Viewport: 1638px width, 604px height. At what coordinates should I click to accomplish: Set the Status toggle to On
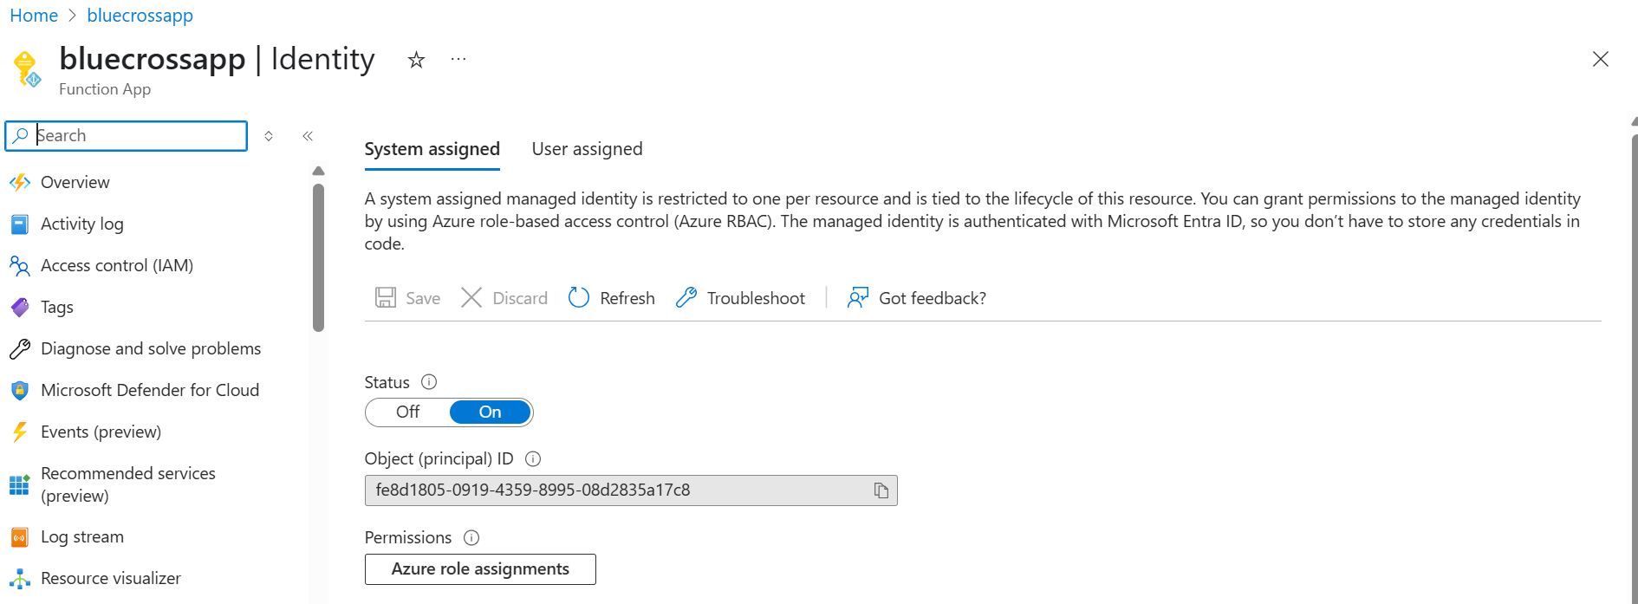coord(491,412)
